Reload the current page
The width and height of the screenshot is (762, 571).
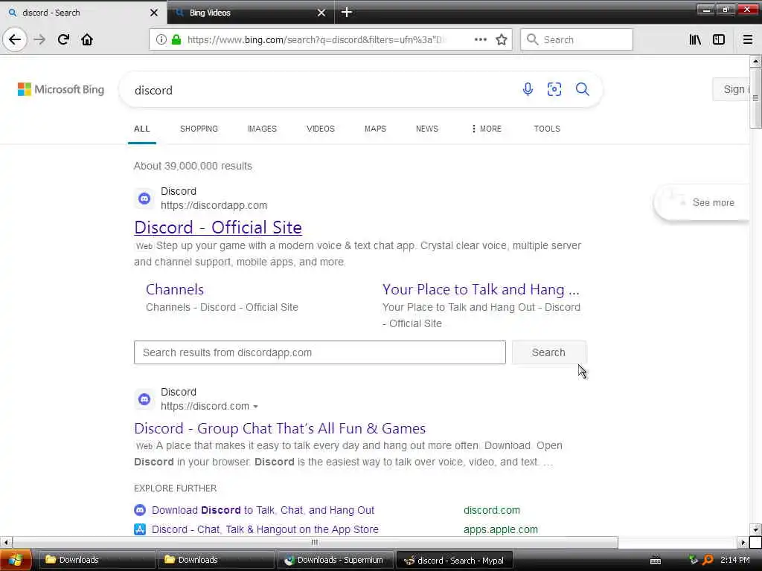64,39
